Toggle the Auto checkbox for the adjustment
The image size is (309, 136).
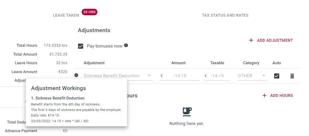coord(277,76)
